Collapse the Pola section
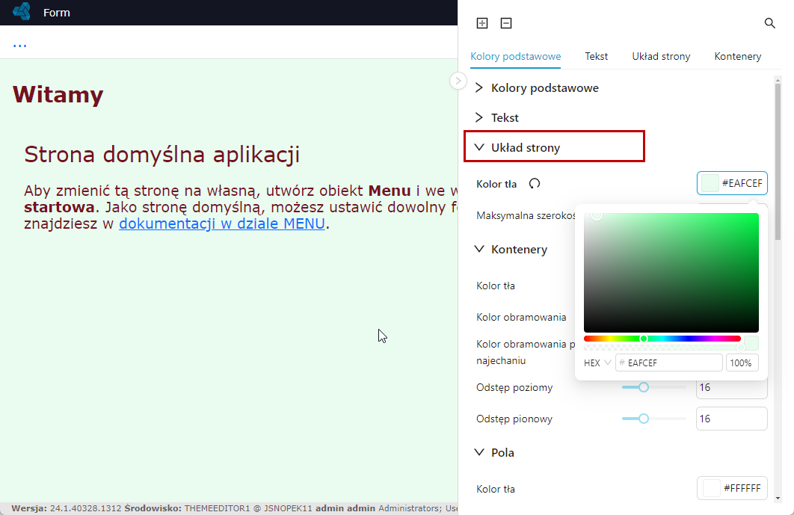This screenshot has width=794, height=515. pos(495,453)
